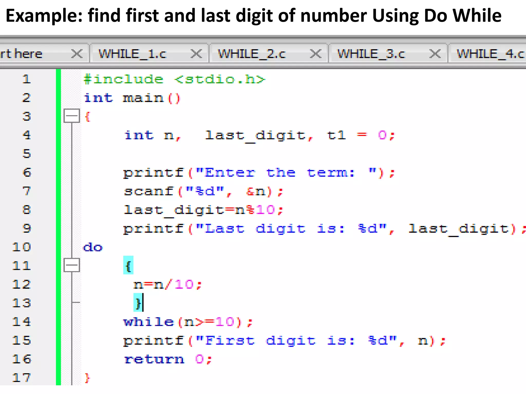Image resolution: width=526 pixels, height=394 pixels.
Task: Click line number 4 in the gutter
Action: 26,135
